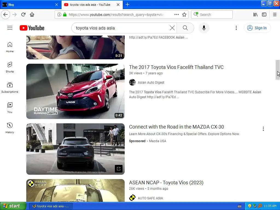Close the YouTube tab

118,5
